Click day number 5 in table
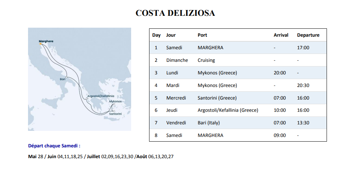The width and height of the screenshot is (351, 179). click(156, 98)
